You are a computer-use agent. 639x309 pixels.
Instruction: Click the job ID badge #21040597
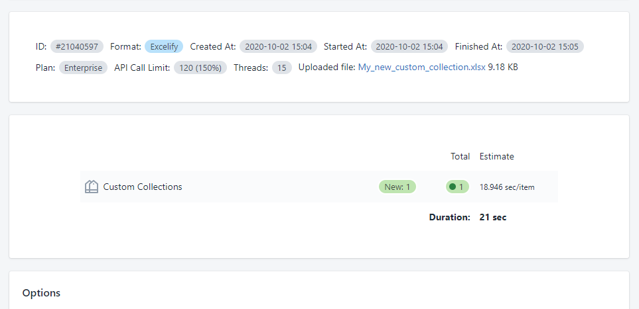(77, 47)
